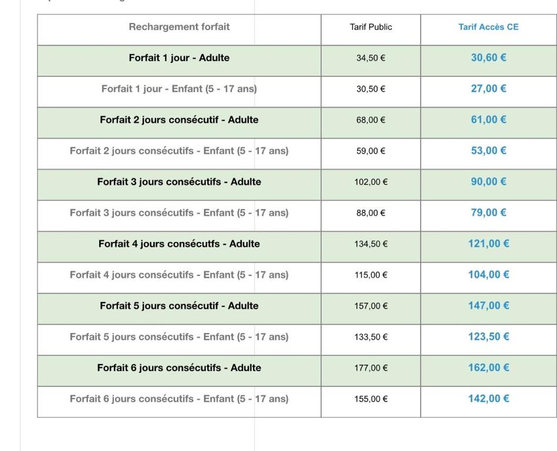
Task: Select the 162,00 € CE price
Action: click(488, 368)
